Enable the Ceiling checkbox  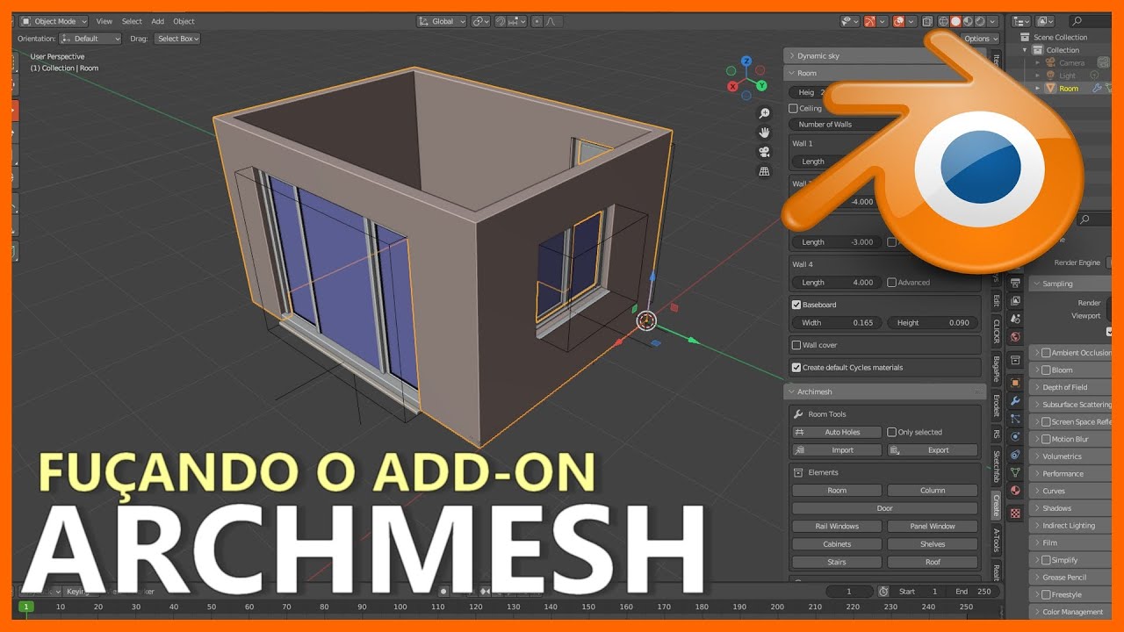794,108
